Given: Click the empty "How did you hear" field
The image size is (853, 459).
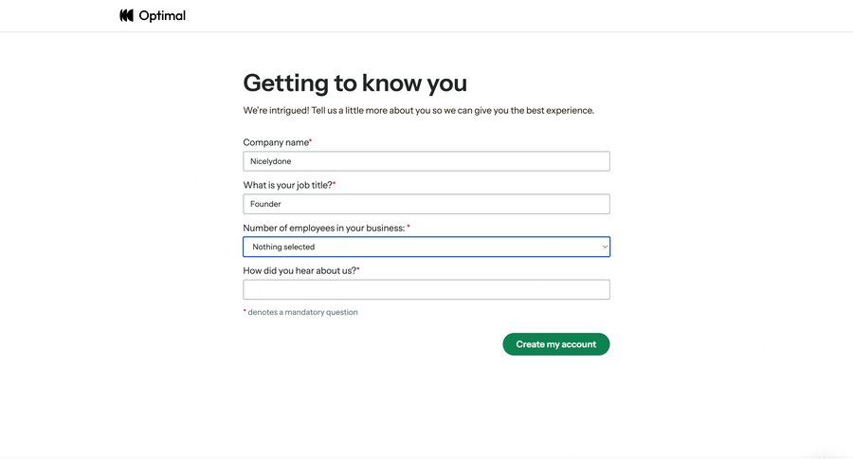Looking at the screenshot, I should [x=426, y=289].
